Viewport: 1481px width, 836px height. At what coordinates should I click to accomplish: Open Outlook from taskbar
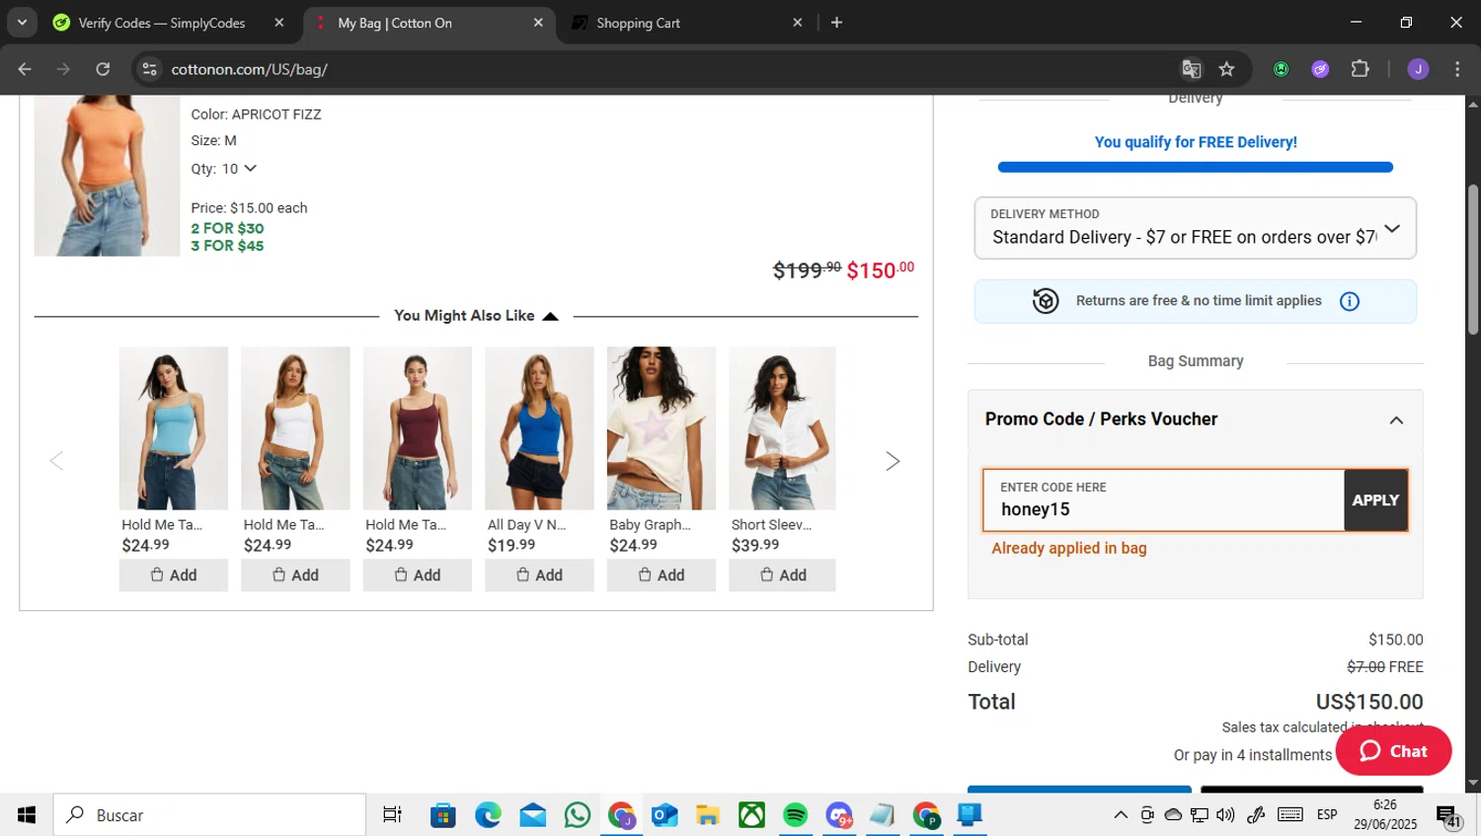click(x=664, y=815)
